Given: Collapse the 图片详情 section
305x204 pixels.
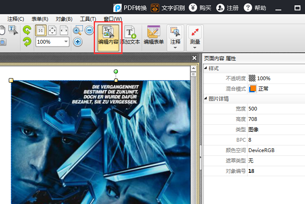Looking at the screenshot, I should 205,98.
